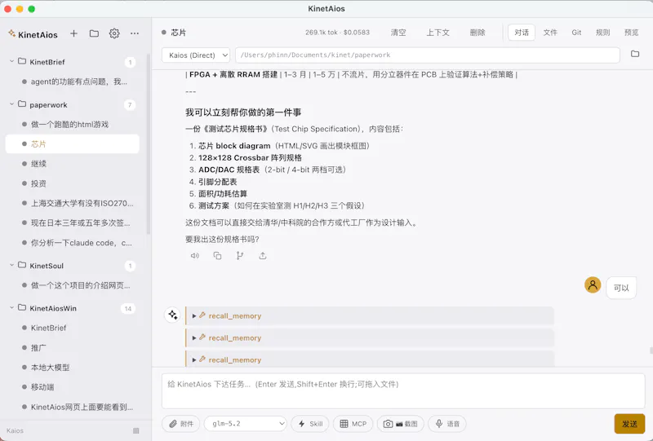
Task: Open the 'KinetBrief' chat under KinetAiosWin
Action: [x=73, y=328]
